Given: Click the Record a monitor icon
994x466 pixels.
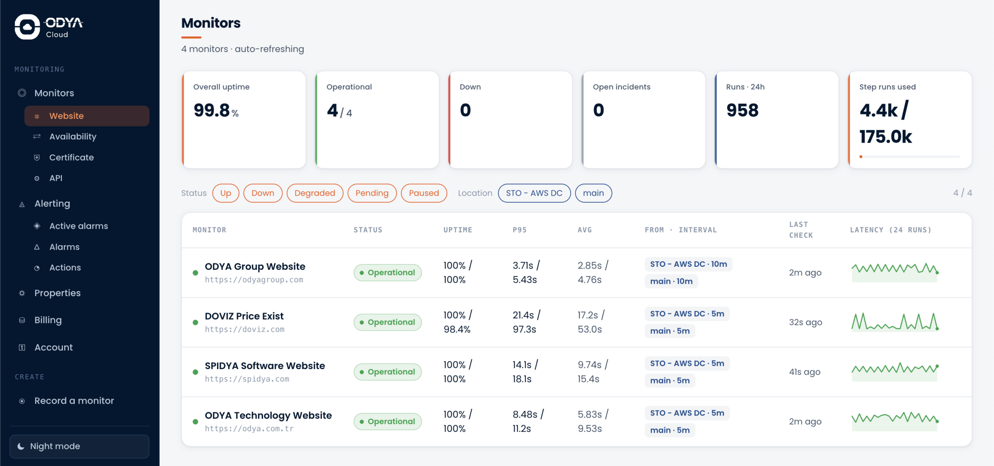Looking at the screenshot, I should click(22, 401).
